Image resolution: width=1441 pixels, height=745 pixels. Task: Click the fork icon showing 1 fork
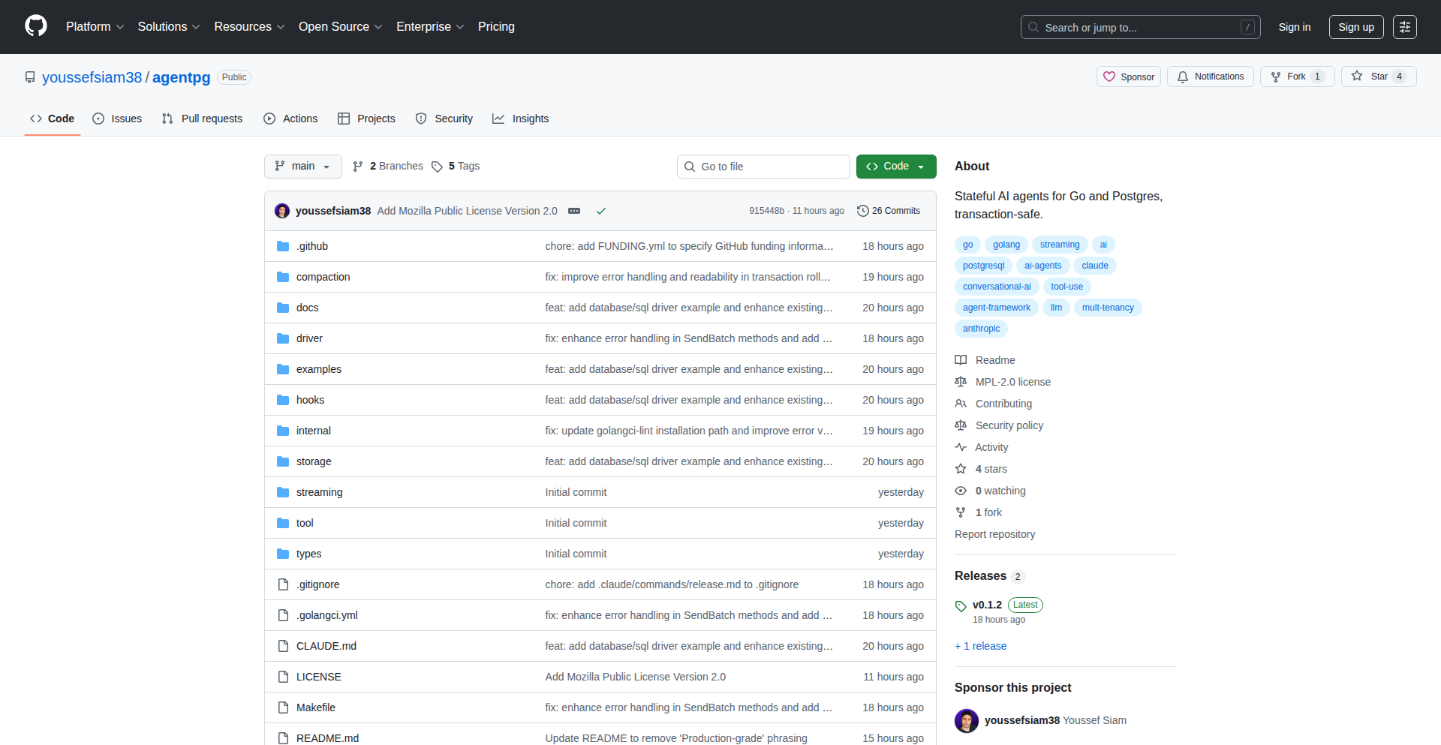click(961, 512)
